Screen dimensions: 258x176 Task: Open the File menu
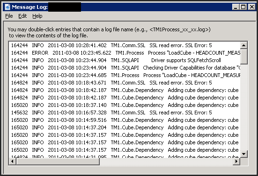pos(9,16)
